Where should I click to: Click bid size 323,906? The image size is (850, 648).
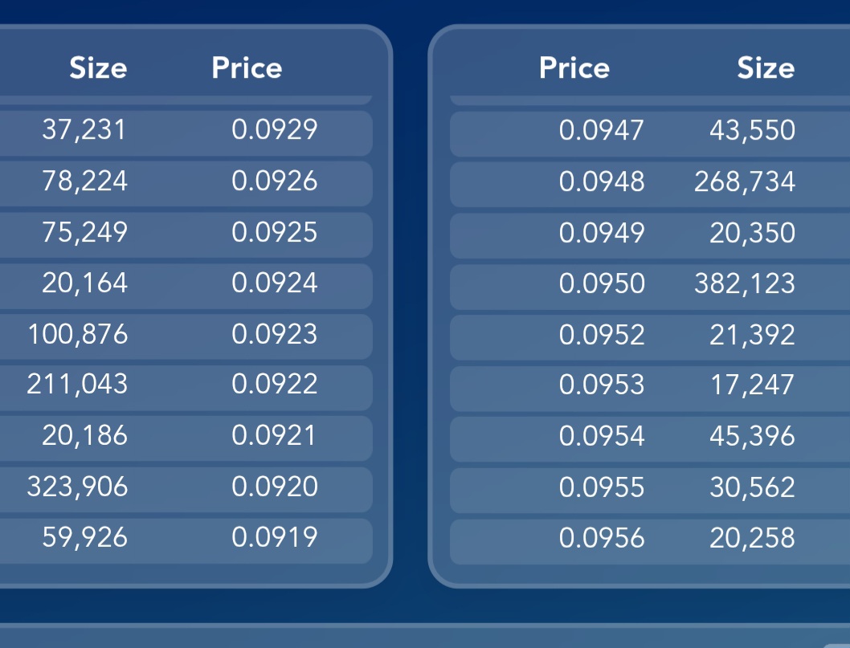coord(78,487)
